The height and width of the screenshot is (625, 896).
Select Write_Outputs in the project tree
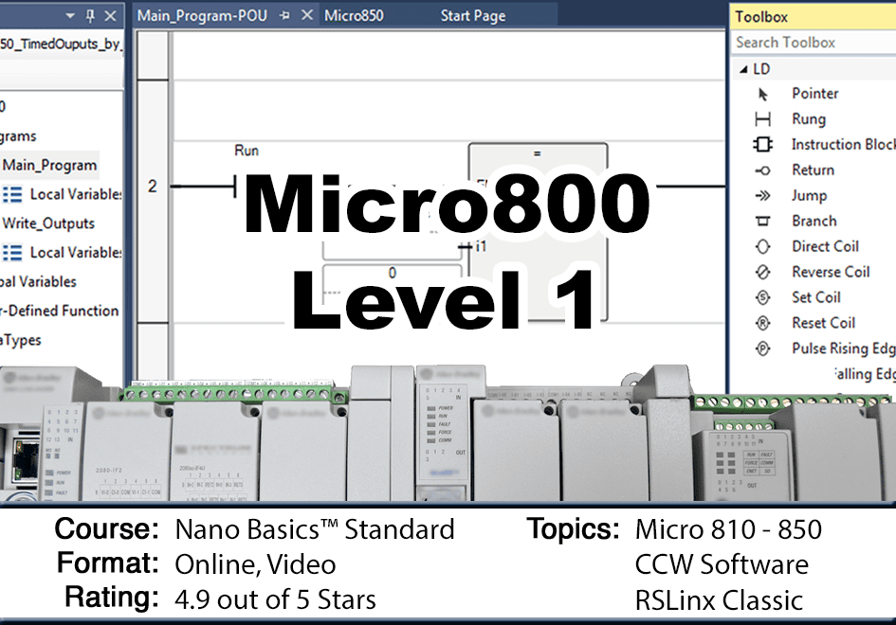pyautogui.click(x=48, y=223)
